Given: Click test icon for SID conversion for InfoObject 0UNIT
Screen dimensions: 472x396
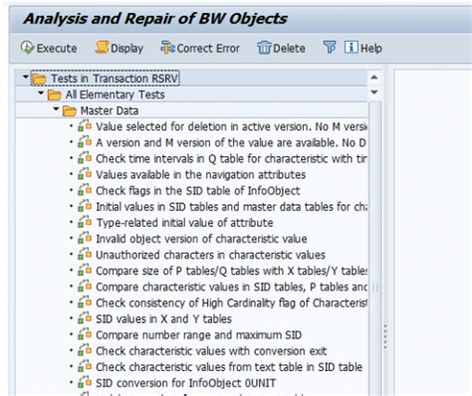Looking at the screenshot, I should pyautogui.click(x=85, y=382).
